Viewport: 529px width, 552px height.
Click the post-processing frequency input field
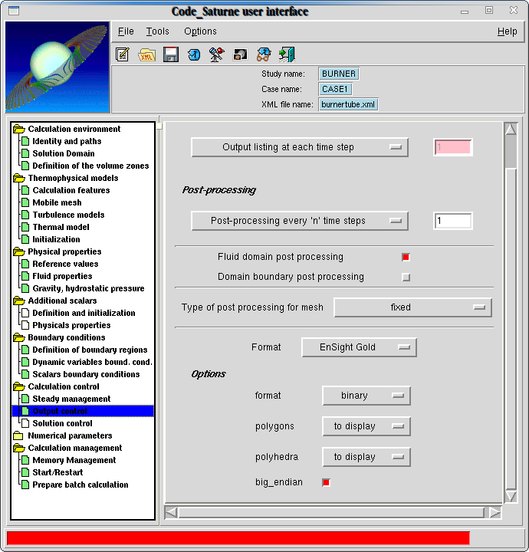point(453,221)
